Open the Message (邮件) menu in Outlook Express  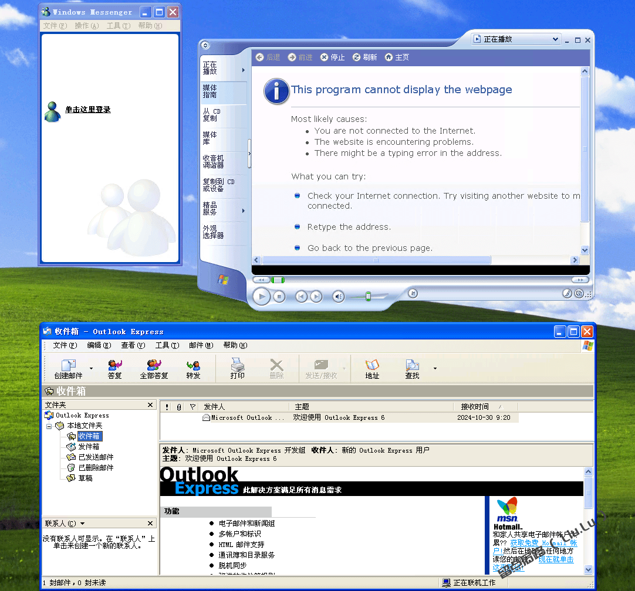(x=201, y=345)
